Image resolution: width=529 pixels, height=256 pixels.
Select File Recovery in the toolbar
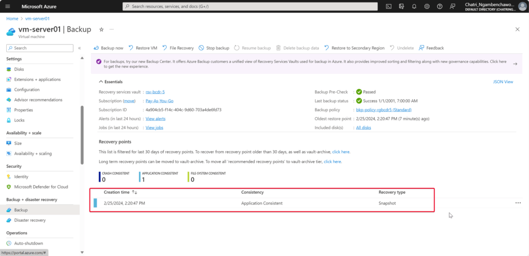[x=178, y=48]
